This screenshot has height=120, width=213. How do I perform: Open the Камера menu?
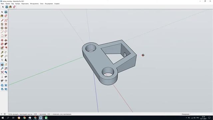tap(18, 4)
